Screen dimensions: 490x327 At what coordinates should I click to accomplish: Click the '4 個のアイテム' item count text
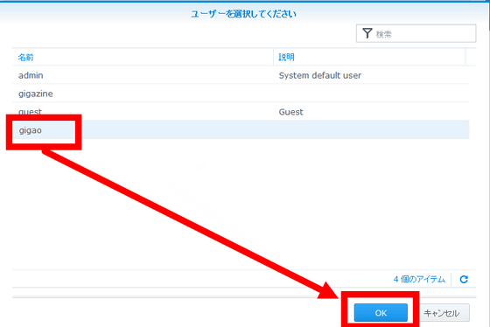point(419,279)
